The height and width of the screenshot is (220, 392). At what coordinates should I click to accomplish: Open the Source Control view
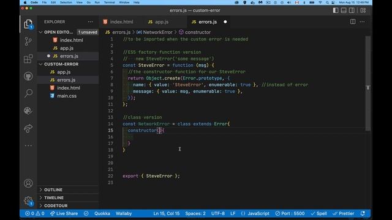pyautogui.click(x=28, y=42)
